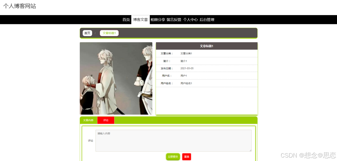Screen dimensions: 337x161
Task: Select the red 评论 tab
Action: click(x=106, y=120)
